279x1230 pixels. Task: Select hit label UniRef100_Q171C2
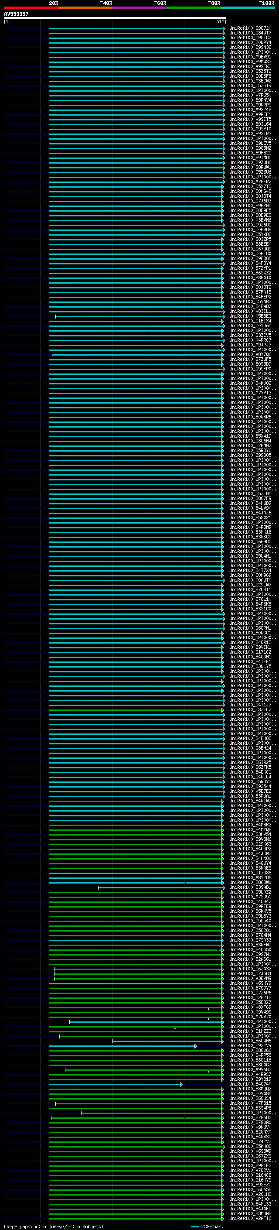(250, 652)
